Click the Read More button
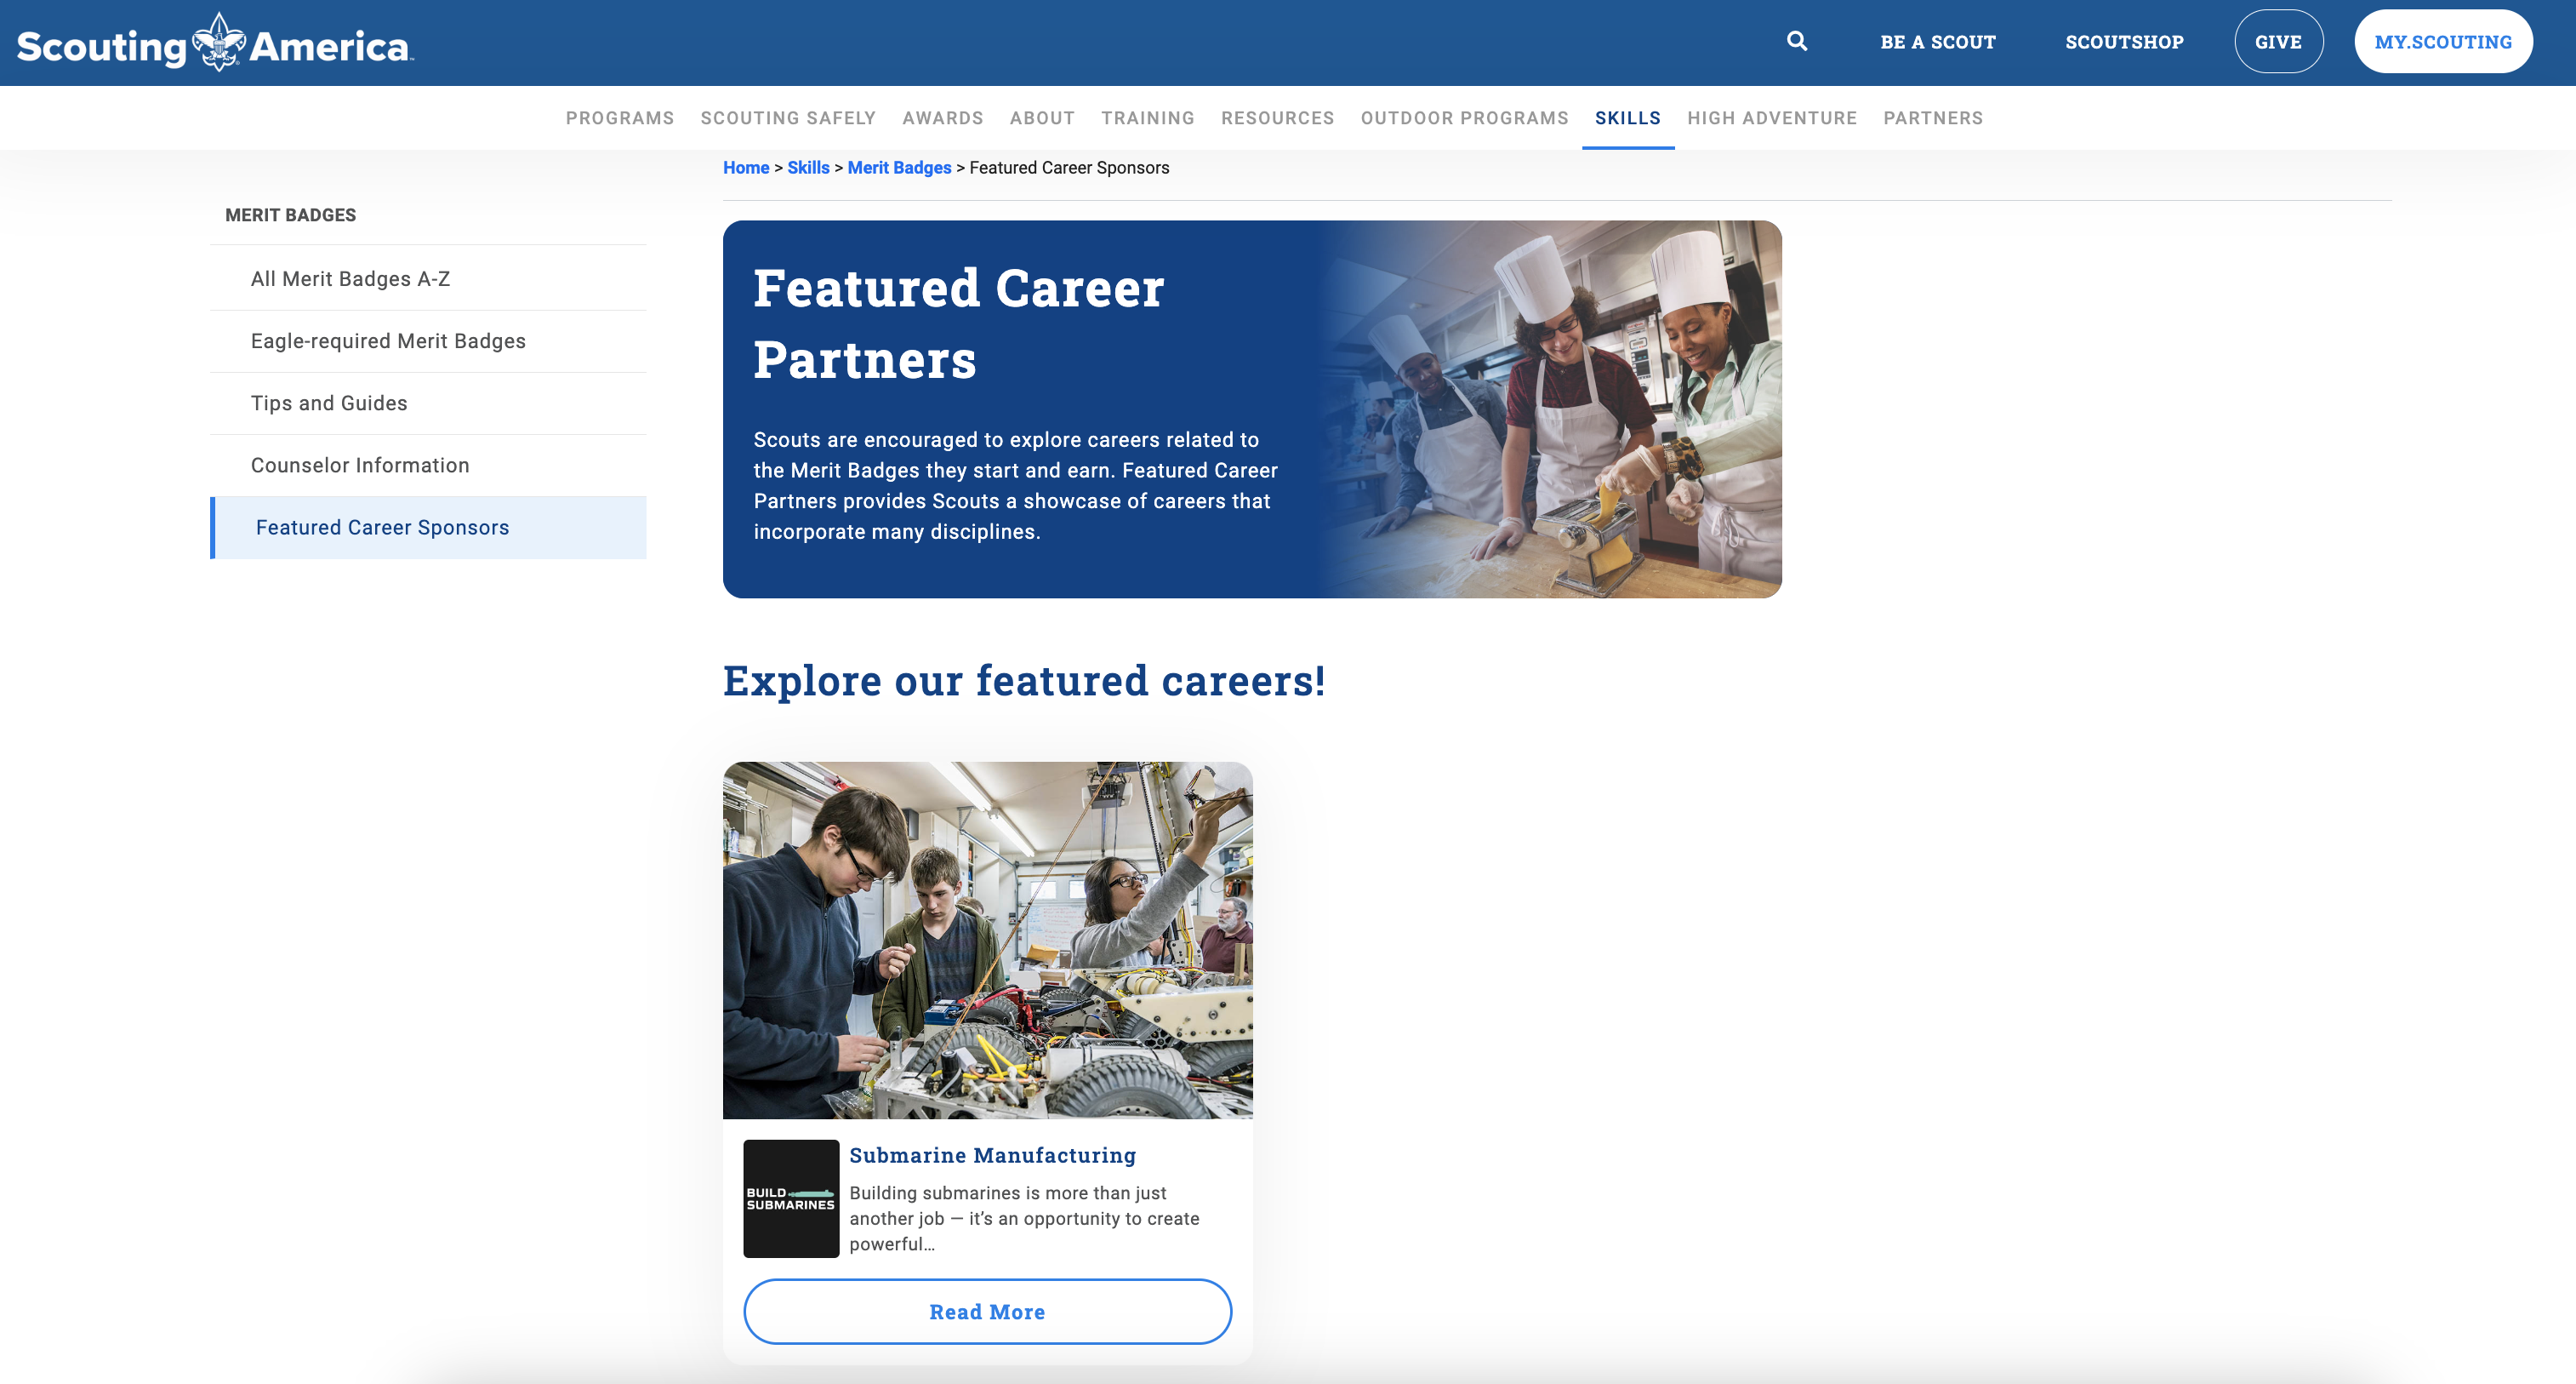Image resolution: width=2576 pixels, height=1384 pixels. point(987,1311)
